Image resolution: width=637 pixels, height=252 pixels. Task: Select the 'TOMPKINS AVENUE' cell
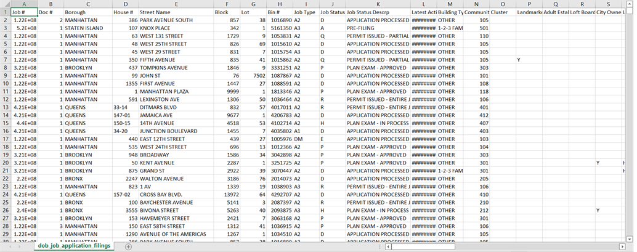point(176,68)
